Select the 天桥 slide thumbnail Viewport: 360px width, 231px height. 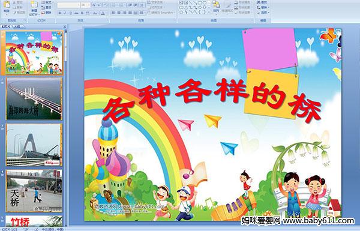[34, 191]
